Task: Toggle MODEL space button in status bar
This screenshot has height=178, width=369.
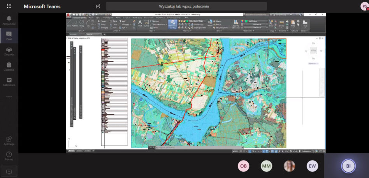Action: click(x=236, y=151)
